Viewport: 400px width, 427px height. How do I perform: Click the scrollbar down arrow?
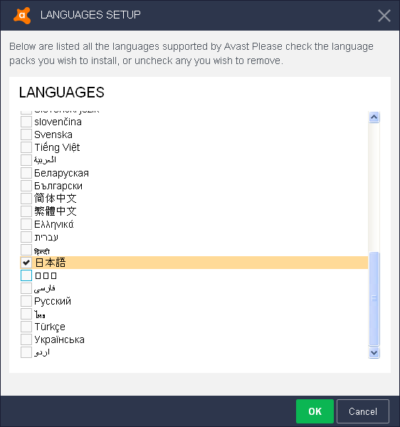374,353
